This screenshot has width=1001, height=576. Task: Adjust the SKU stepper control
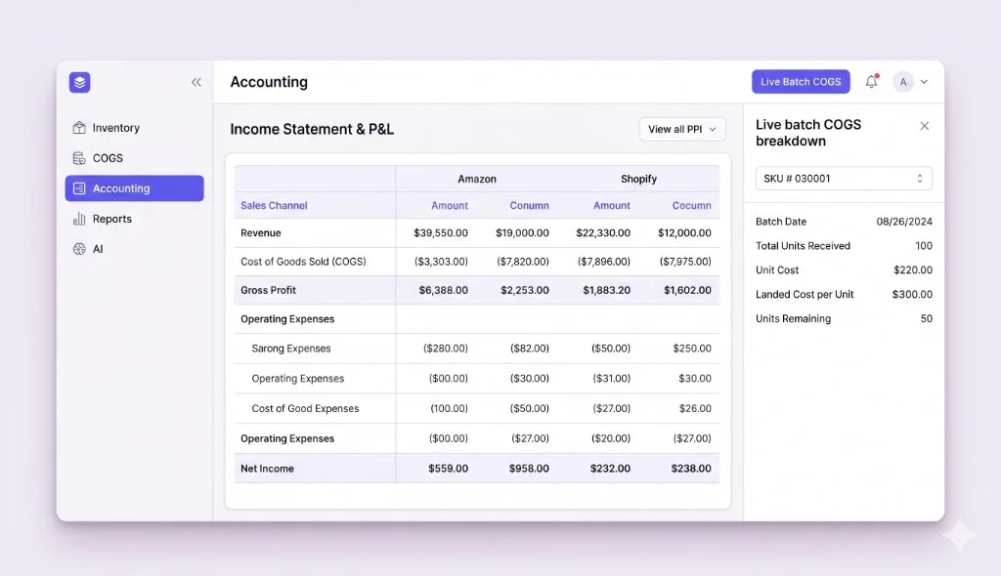click(x=920, y=178)
